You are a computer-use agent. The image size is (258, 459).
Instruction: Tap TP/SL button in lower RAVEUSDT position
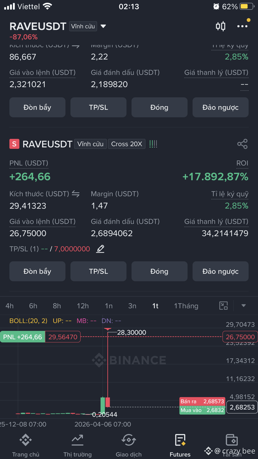click(x=98, y=271)
